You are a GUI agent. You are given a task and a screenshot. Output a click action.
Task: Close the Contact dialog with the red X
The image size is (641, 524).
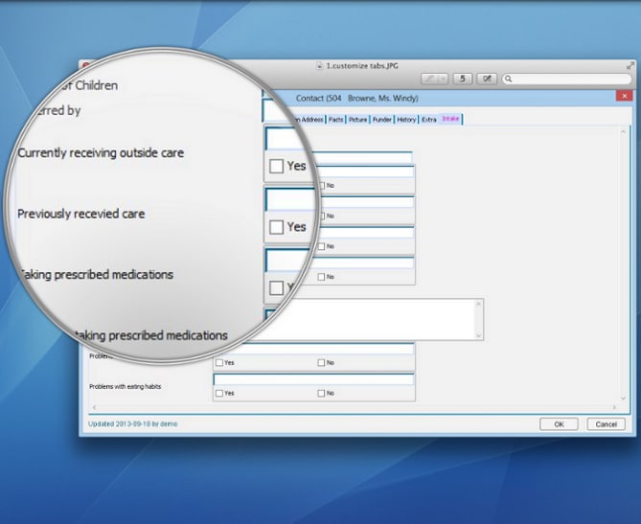[x=625, y=96]
